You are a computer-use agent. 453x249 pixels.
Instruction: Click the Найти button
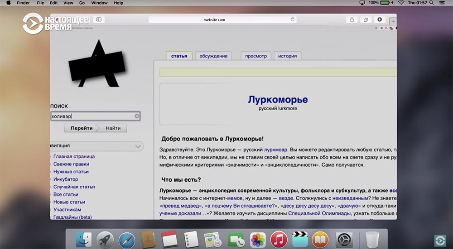(x=113, y=128)
